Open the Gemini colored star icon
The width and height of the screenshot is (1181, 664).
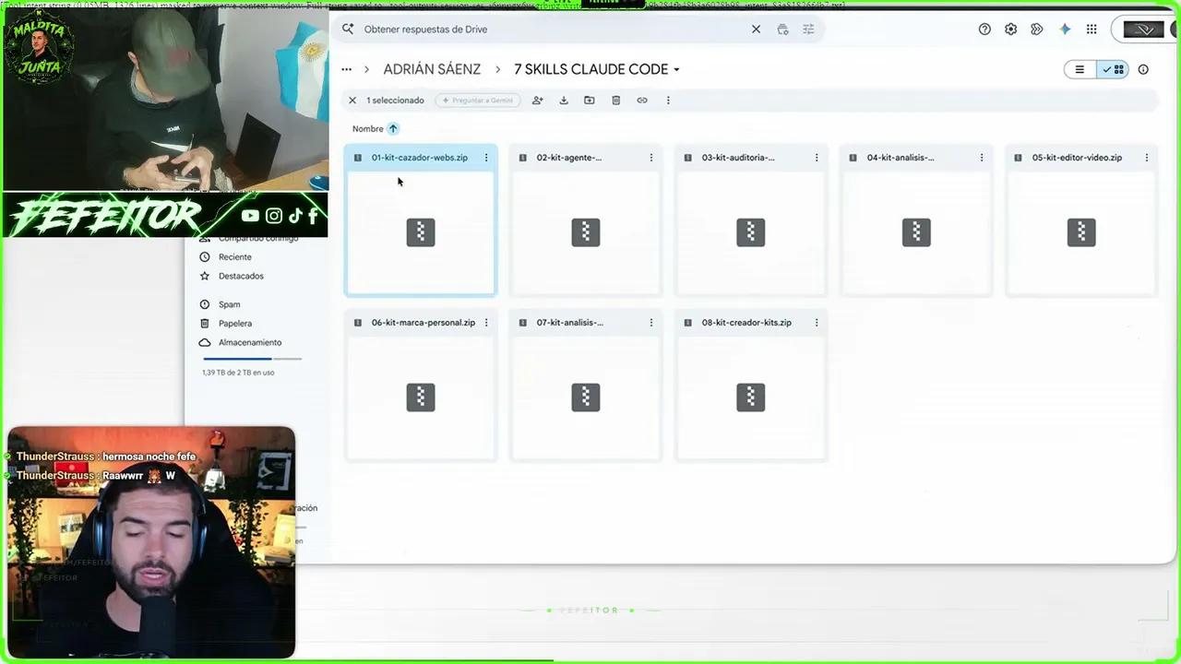tap(1065, 30)
